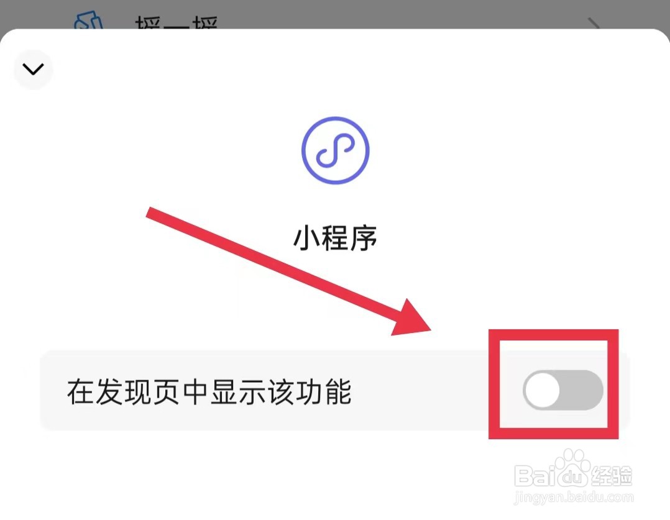Click the grey track of the switch
The height and width of the screenshot is (520, 670).
[x=581, y=391]
